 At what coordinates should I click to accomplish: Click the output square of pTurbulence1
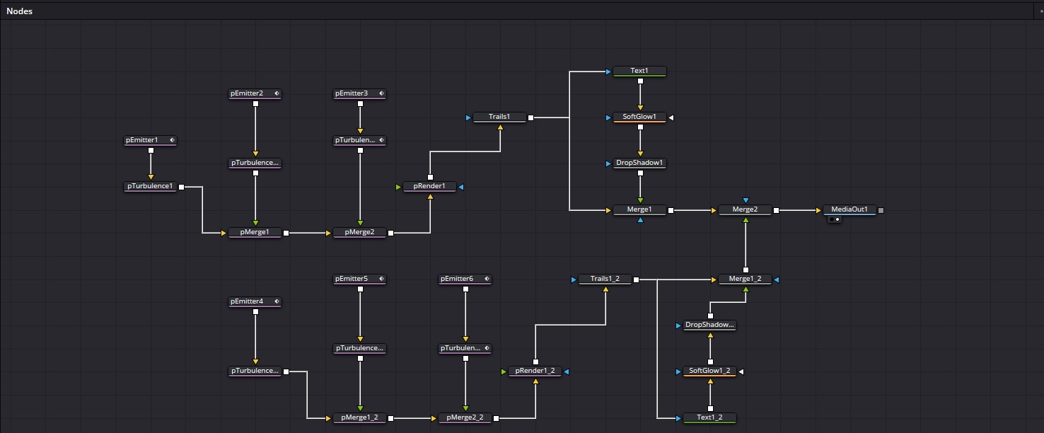tap(182, 187)
